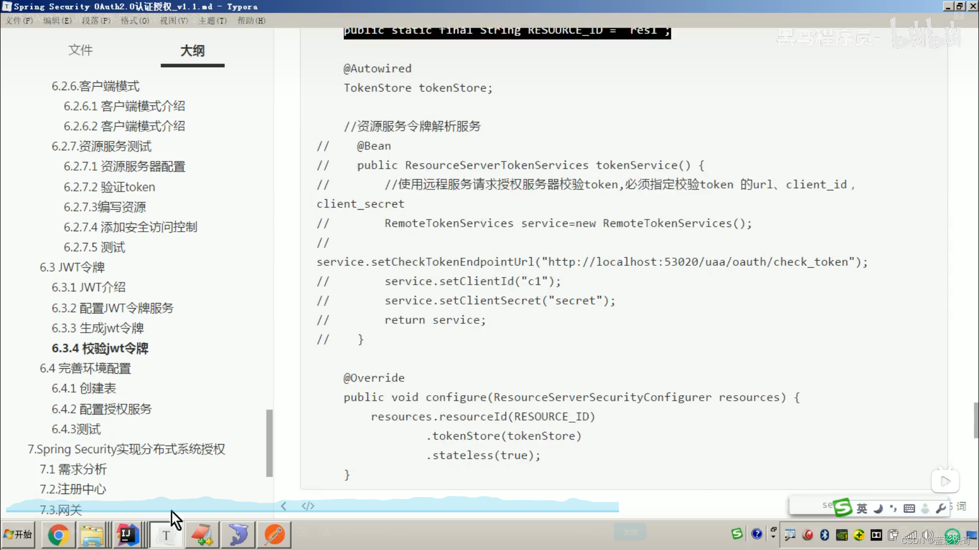Open Postman from the taskbar
This screenshot has width=979, height=550.
(x=274, y=535)
